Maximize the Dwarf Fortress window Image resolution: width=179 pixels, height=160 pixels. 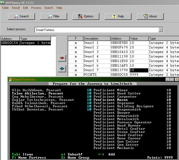tap(172, 79)
